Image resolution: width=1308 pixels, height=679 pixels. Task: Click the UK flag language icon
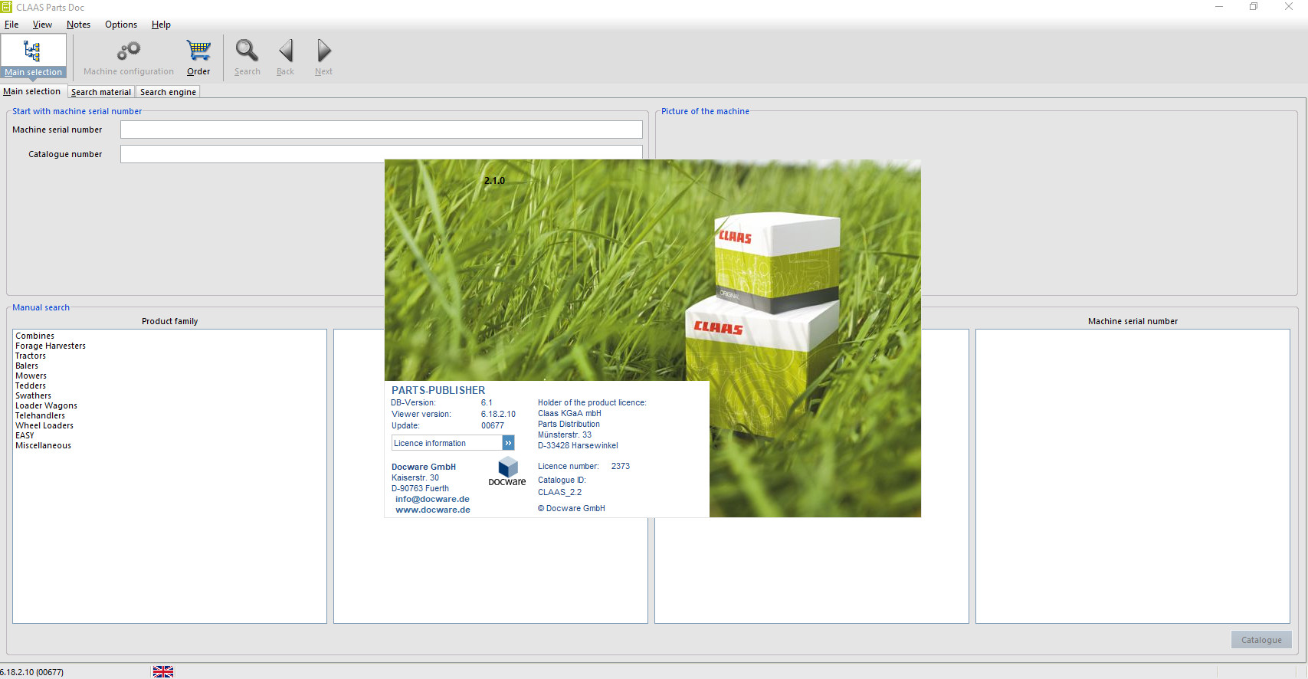tap(163, 672)
